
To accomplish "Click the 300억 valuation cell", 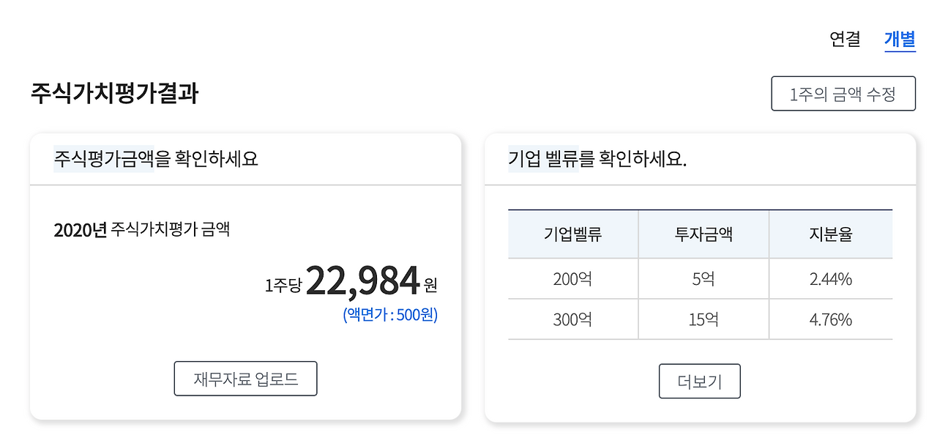I will pos(573,319).
